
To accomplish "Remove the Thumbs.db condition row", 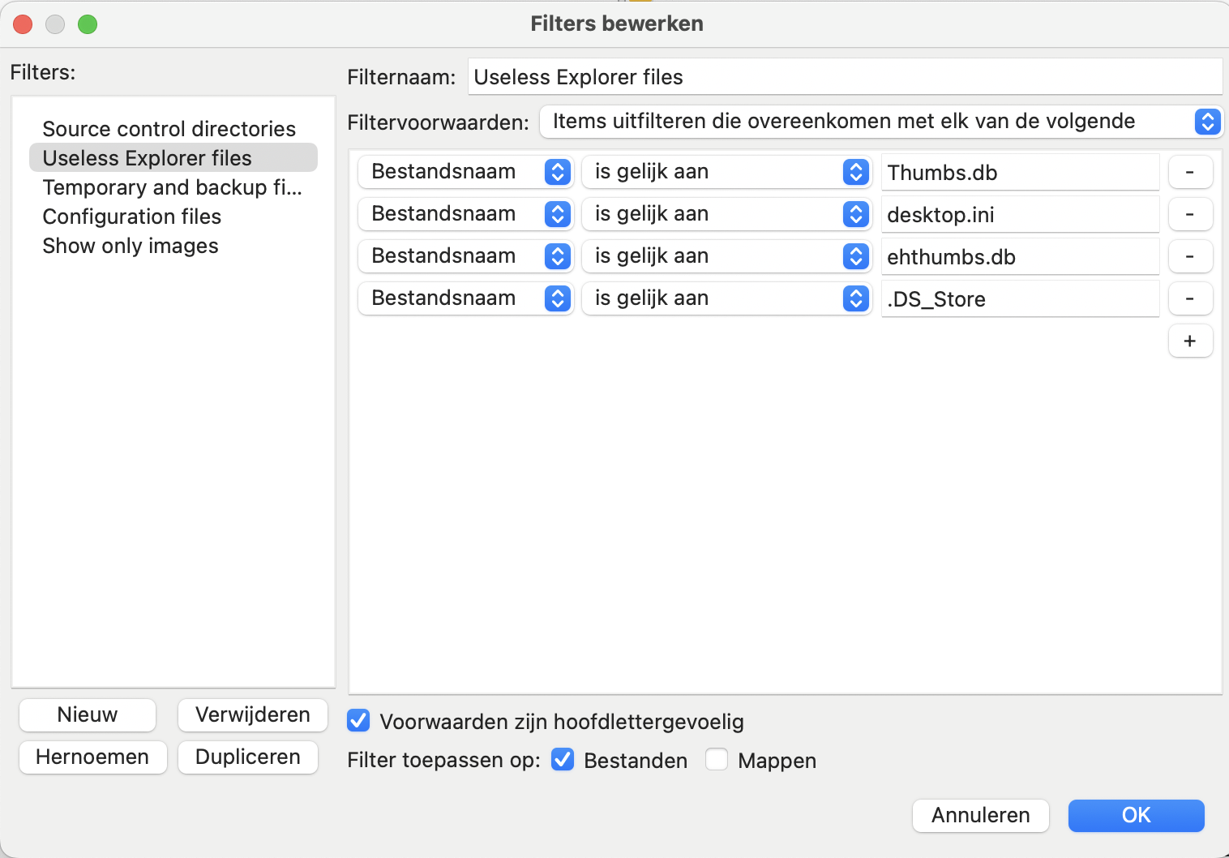I will [1189, 172].
